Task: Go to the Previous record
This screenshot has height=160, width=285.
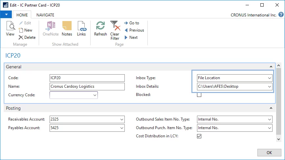Action: coord(134,30)
